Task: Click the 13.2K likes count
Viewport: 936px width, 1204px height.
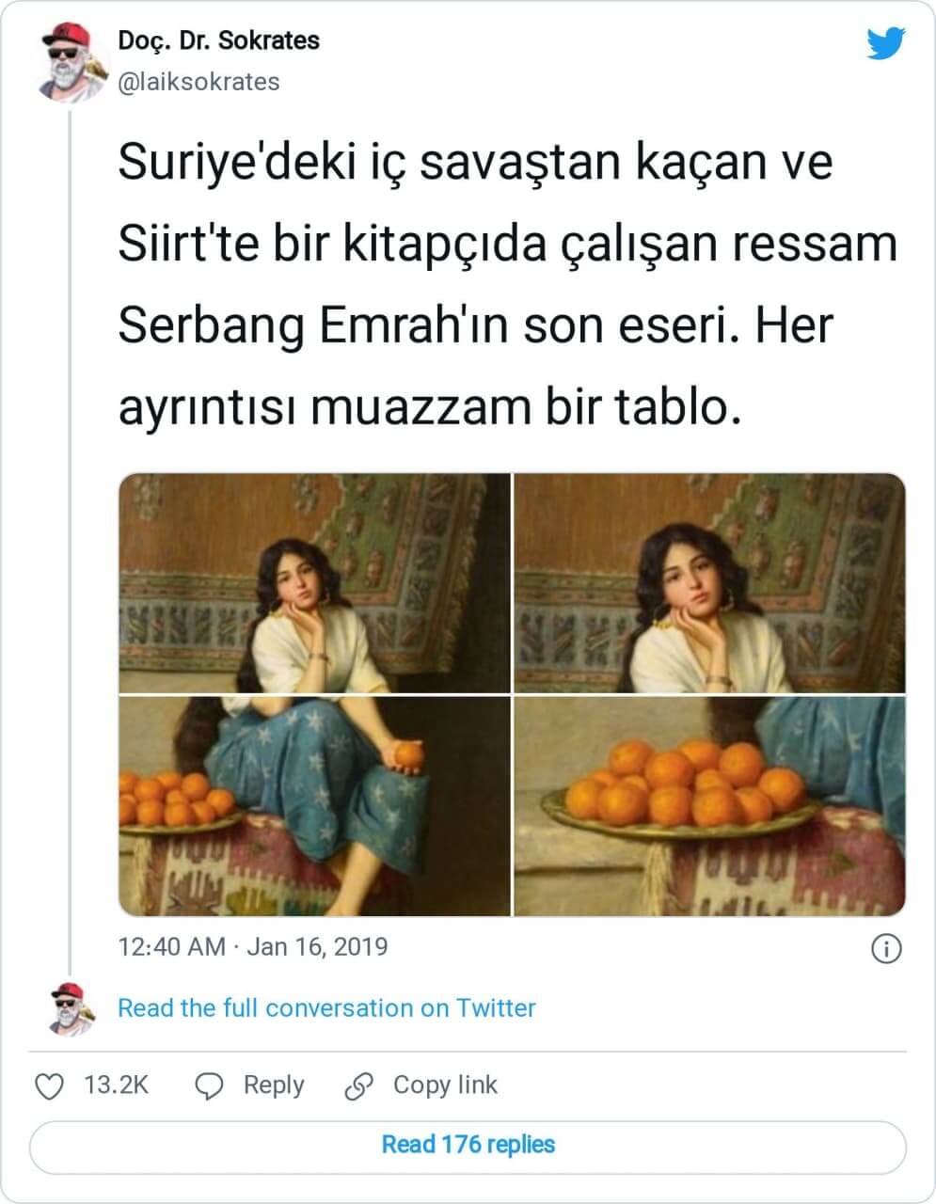Action: pos(117,1085)
